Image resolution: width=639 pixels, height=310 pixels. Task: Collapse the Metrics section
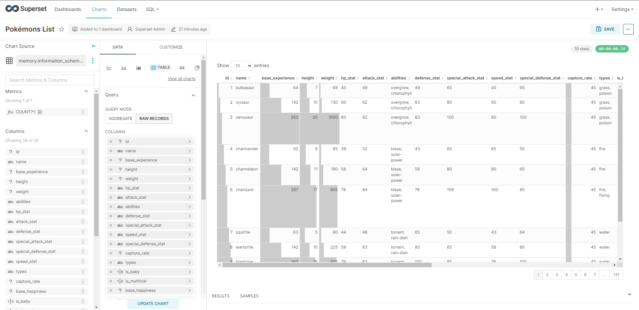point(86,91)
